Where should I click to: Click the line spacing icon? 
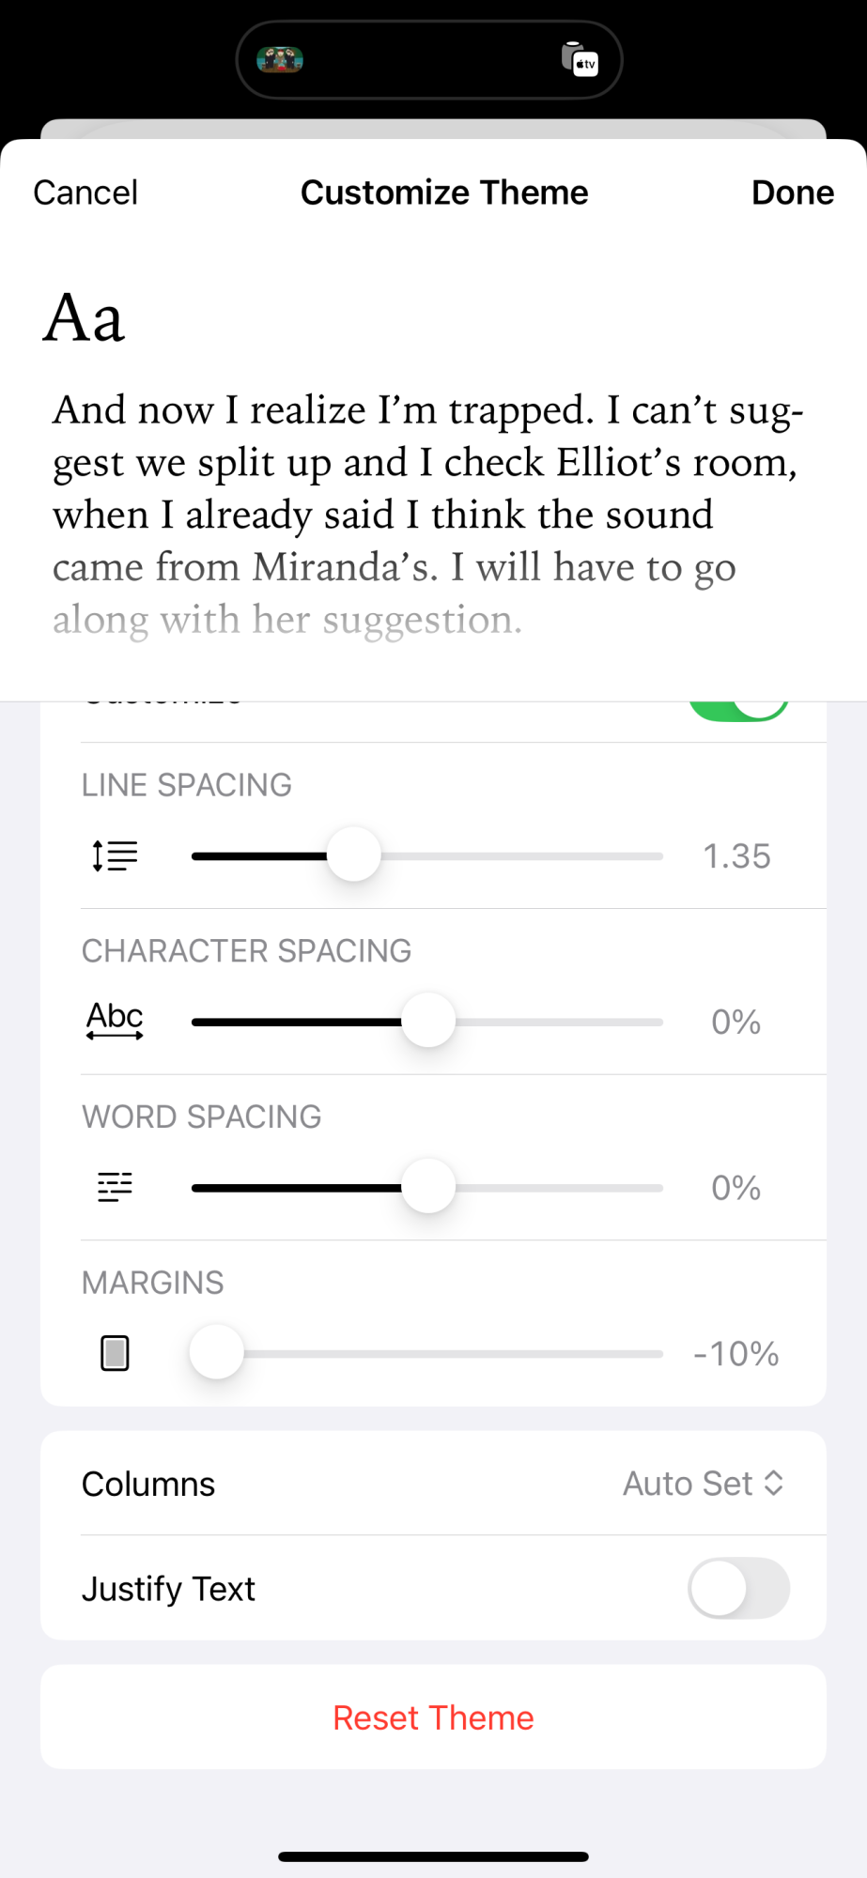pos(115,856)
